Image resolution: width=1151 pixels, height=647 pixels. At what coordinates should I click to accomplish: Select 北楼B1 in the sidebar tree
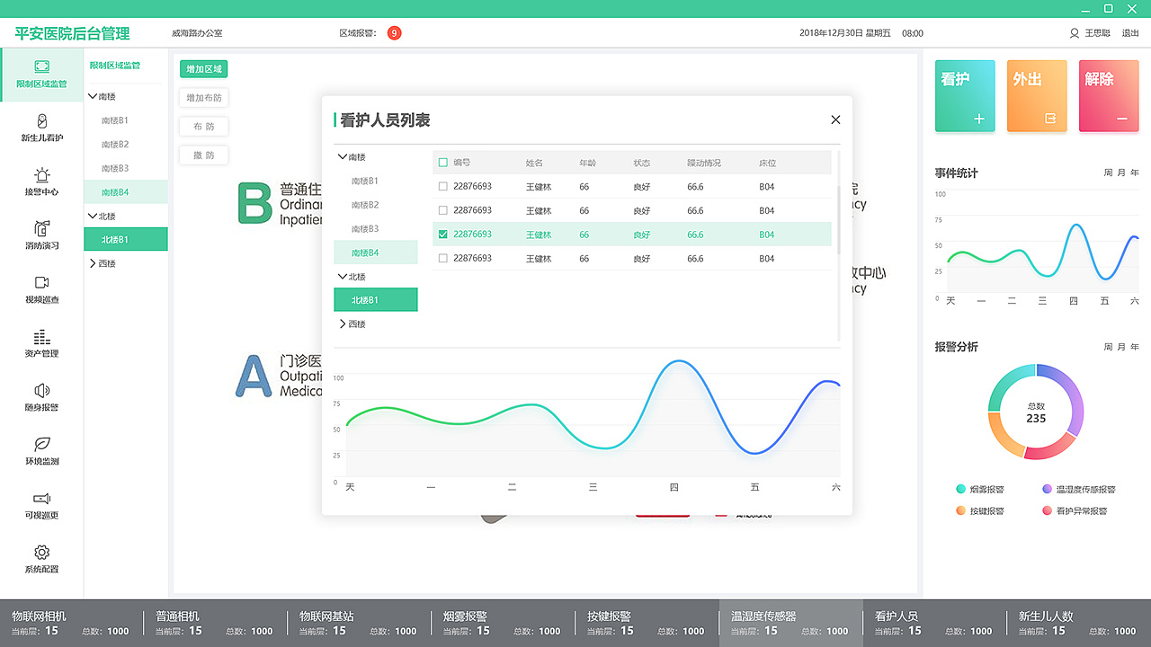click(x=126, y=239)
